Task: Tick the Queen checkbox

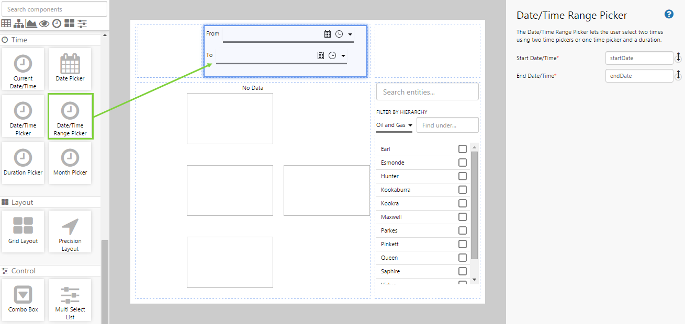Action: (x=463, y=258)
